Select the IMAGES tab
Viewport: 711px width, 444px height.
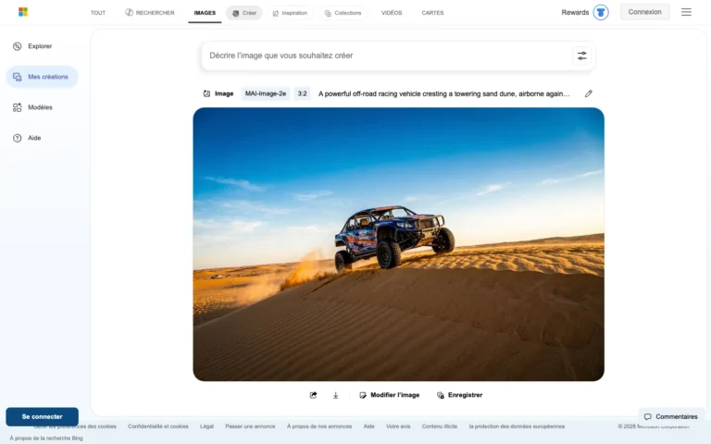pos(205,13)
